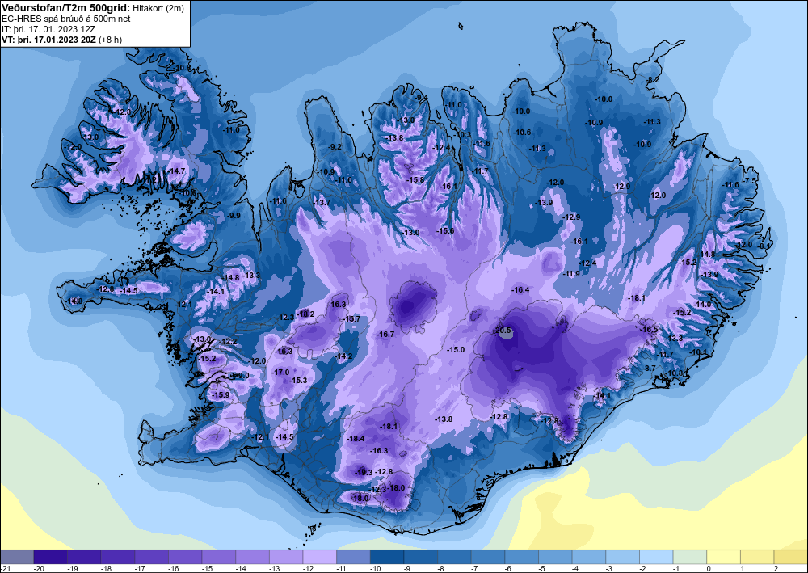Viewport: 808px width, 573px height.
Task: Select the "-13.7" temperature label
Action: [322, 203]
